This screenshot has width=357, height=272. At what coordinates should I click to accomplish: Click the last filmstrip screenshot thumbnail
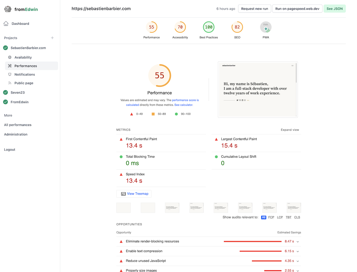[294, 208]
